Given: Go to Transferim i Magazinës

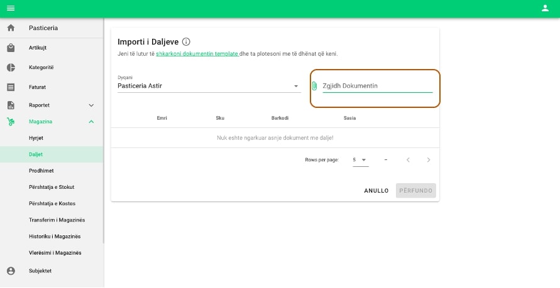Looking at the screenshot, I should 57,220.
